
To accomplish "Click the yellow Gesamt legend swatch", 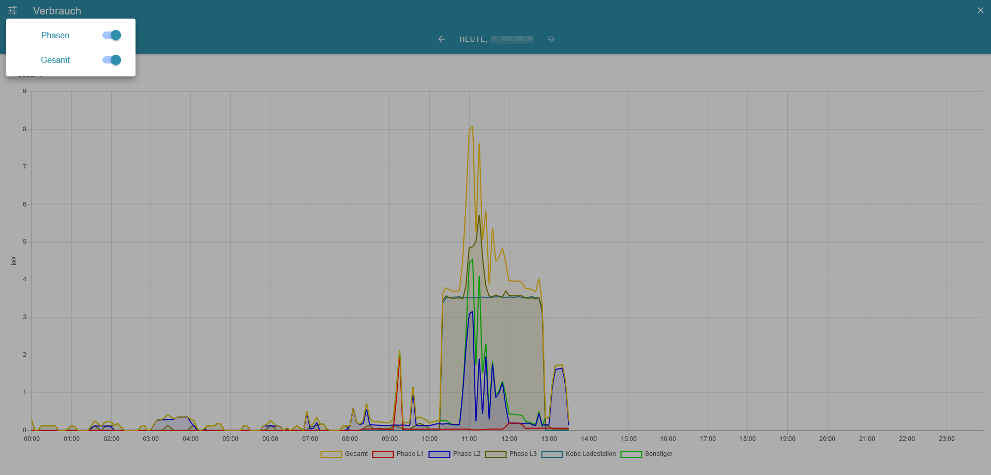I will click(x=331, y=454).
